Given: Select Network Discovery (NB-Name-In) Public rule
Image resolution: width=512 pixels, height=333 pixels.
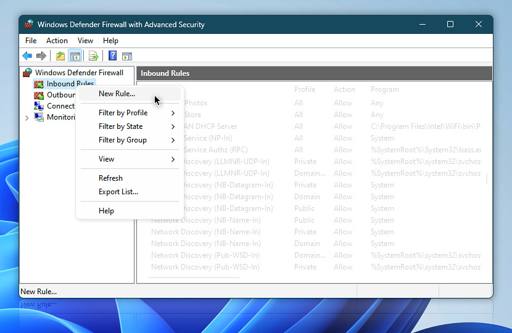Looking at the screenshot, I should [x=316, y=220].
